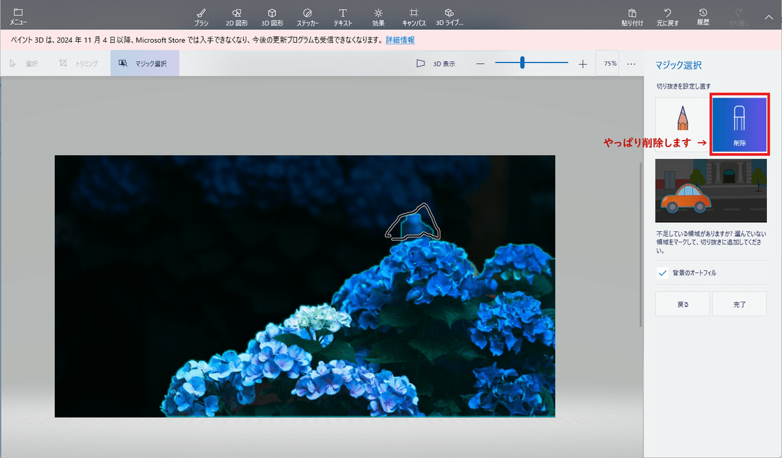
Task: Adjust the zoom slider handle
Action: tap(522, 63)
